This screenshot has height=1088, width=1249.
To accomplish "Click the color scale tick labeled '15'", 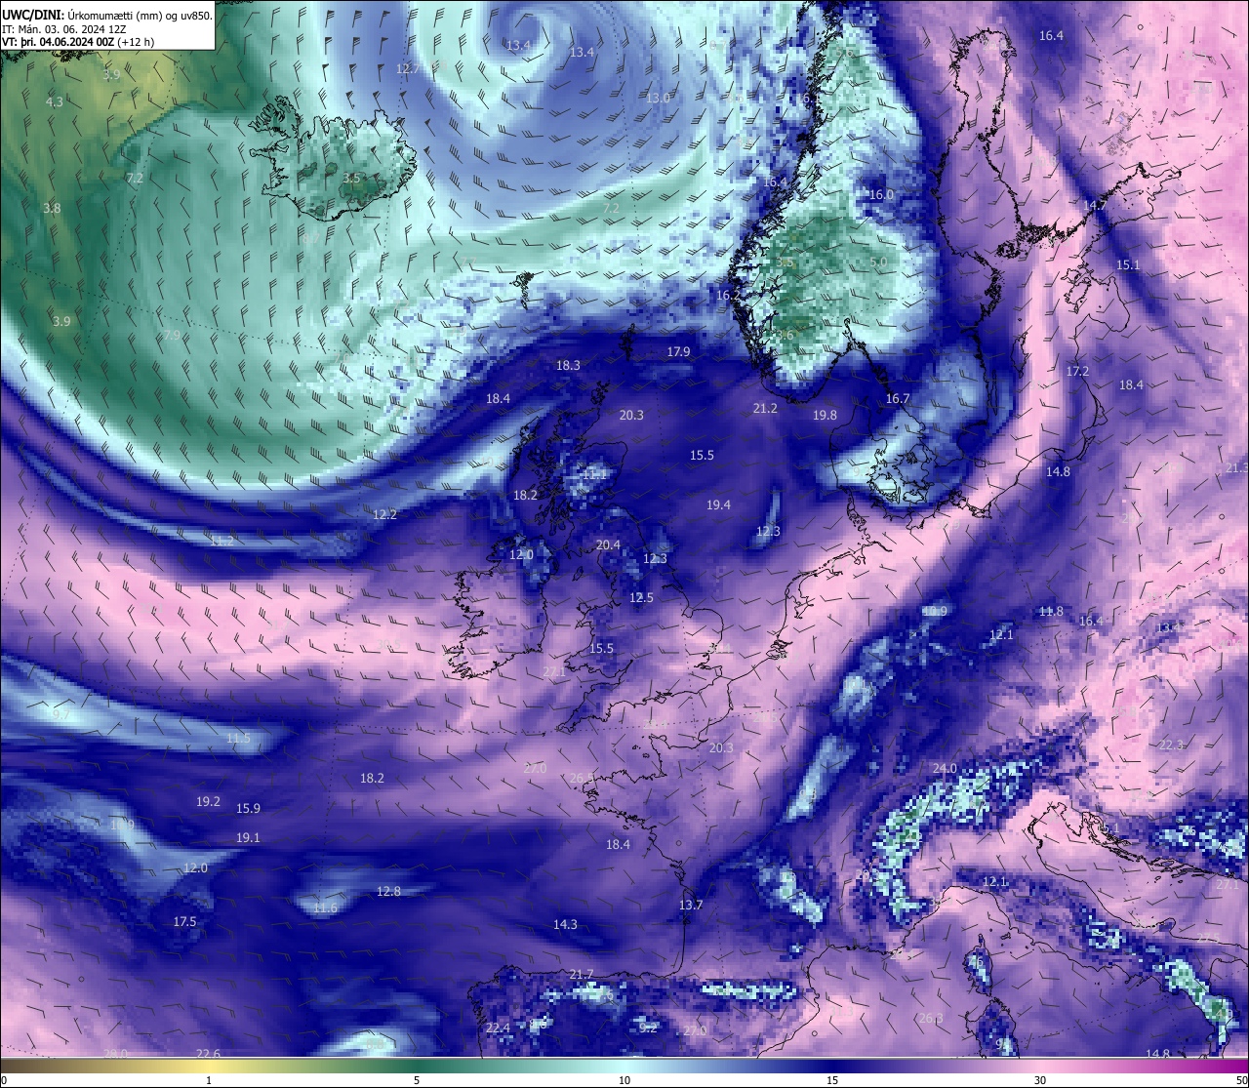I will tap(832, 1080).
